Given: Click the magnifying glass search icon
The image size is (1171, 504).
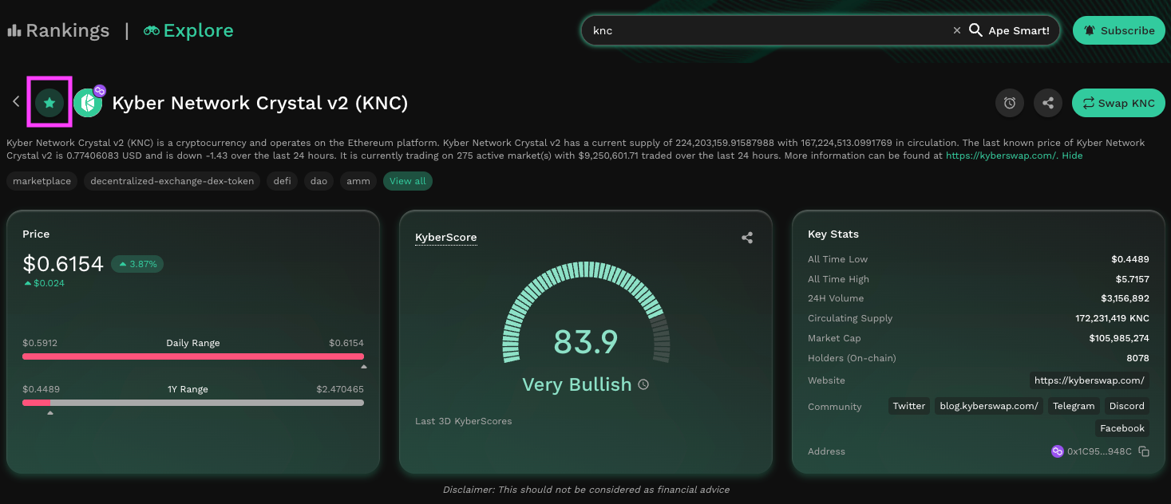Looking at the screenshot, I should click(975, 30).
